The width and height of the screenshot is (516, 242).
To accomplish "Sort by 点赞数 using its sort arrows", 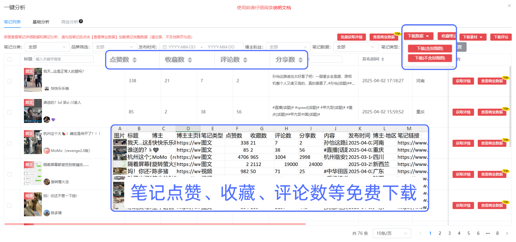I will [x=134, y=60].
